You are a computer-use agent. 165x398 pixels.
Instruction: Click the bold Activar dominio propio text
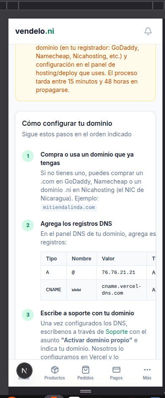tap(97, 340)
